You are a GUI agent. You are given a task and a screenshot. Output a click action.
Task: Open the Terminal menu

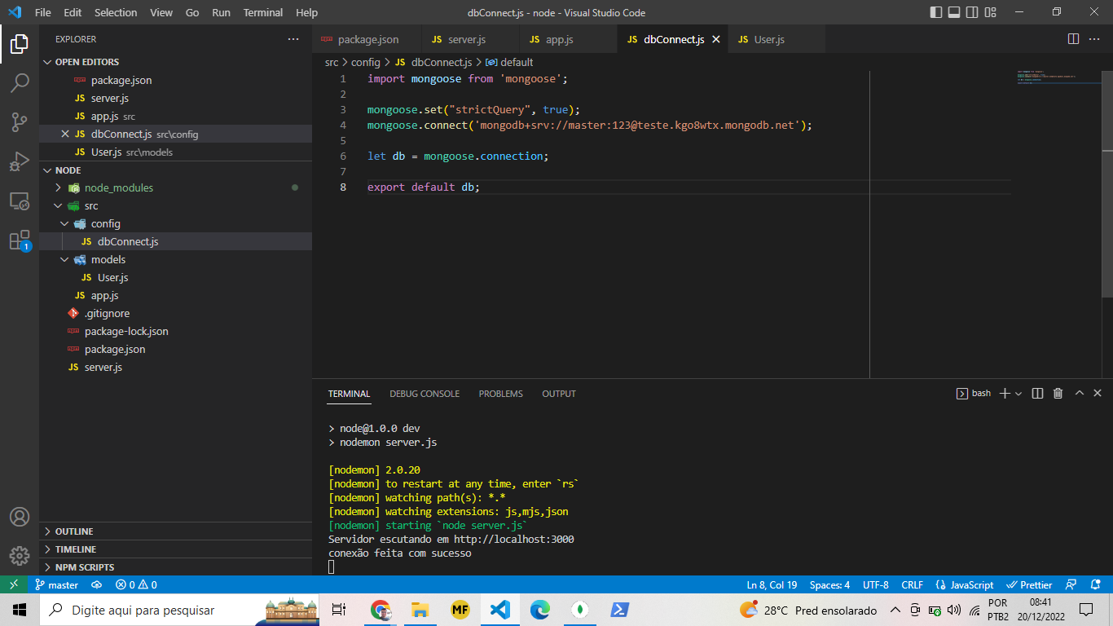[263, 12]
